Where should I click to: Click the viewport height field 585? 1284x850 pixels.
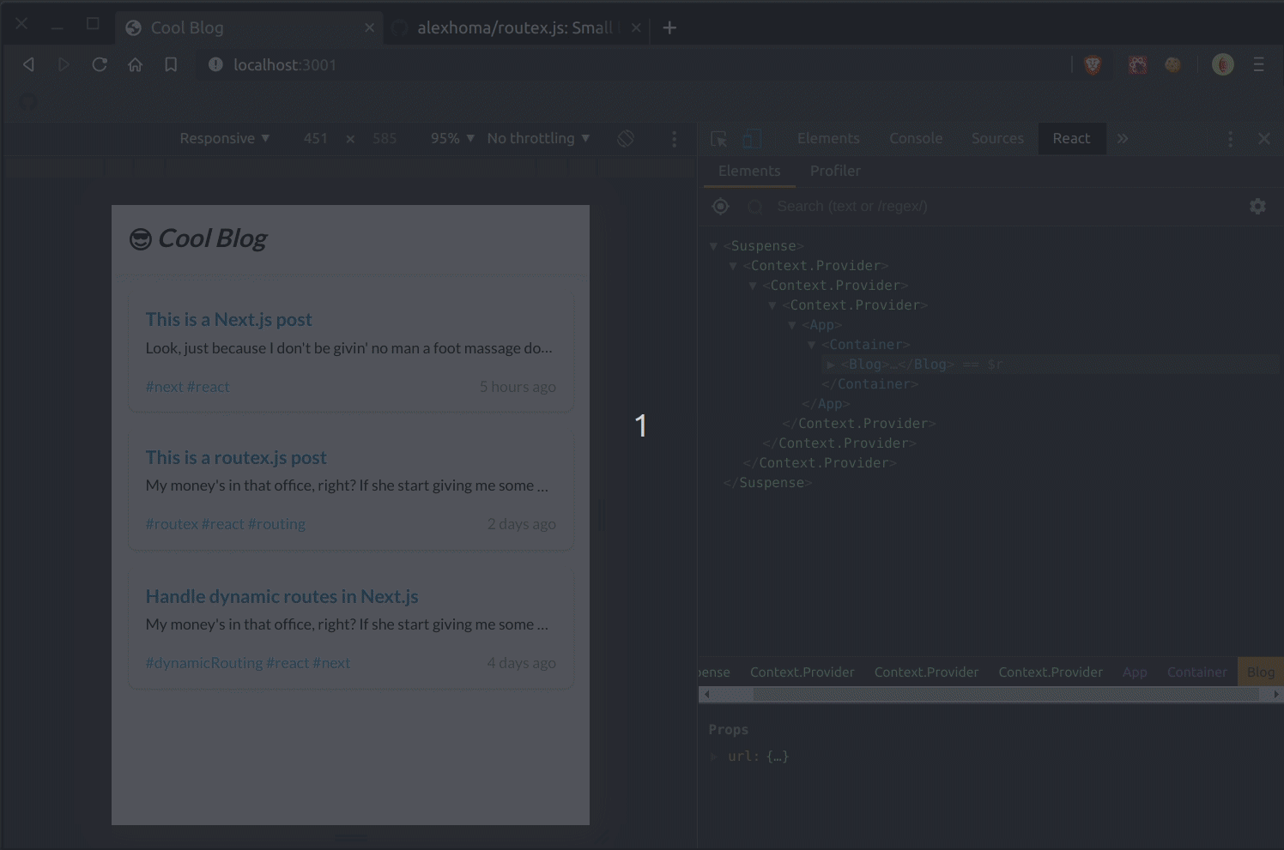(x=385, y=138)
